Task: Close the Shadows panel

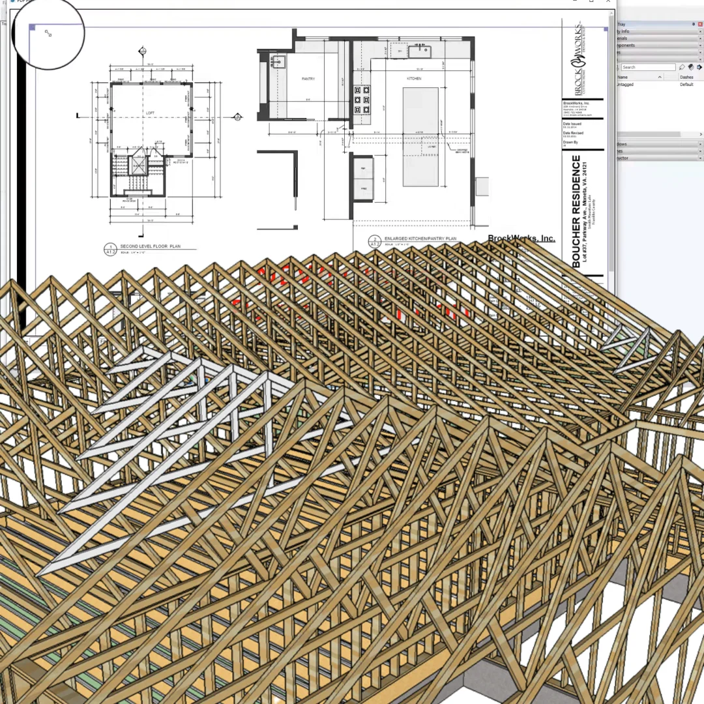Action: (x=700, y=144)
